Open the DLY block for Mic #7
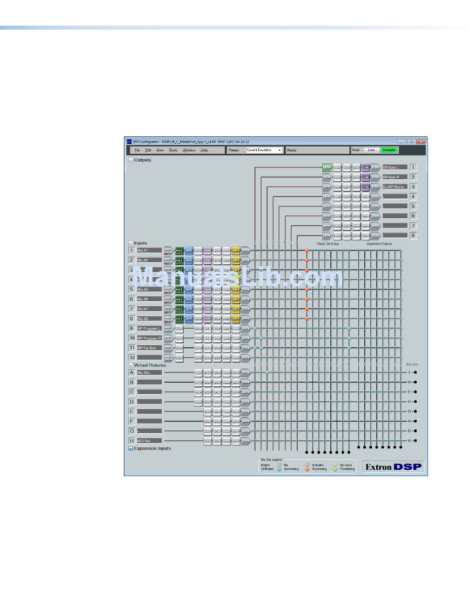 (217, 309)
